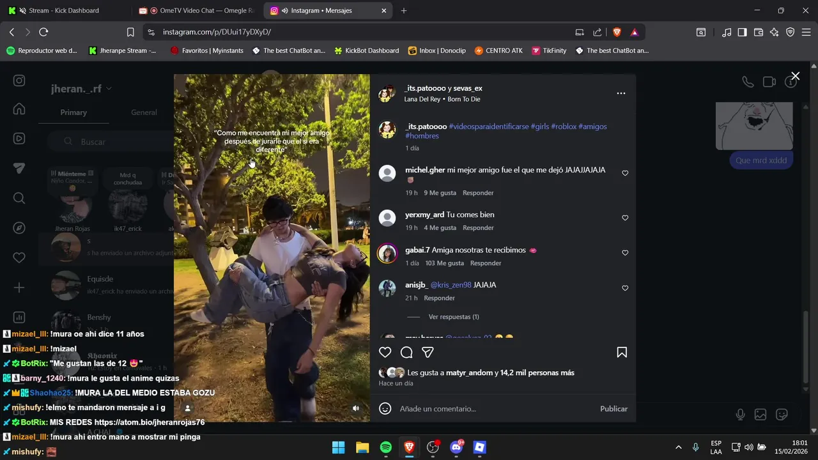The width and height of the screenshot is (818, 460).
Task: Show hidden tray icons chevron
Action: [x=679, y=447]
